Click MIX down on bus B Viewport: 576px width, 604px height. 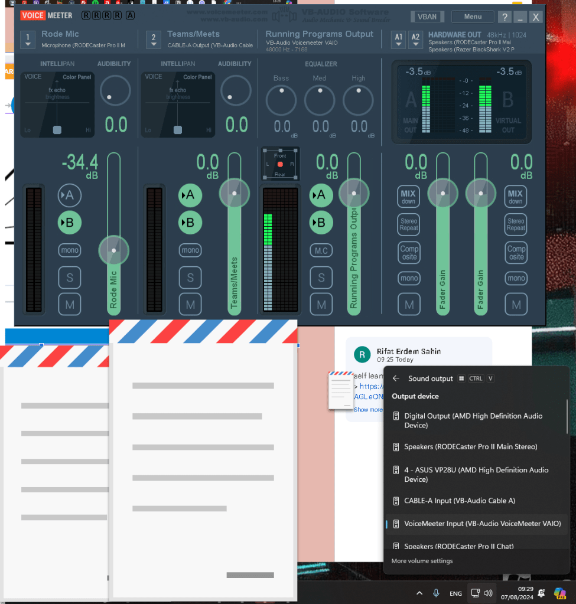click(516, 197)
